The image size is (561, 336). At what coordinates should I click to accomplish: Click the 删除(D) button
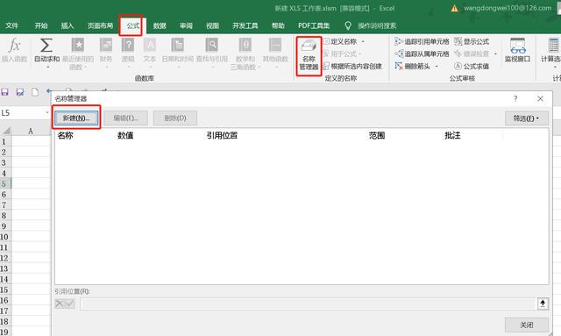click(175, 118)
